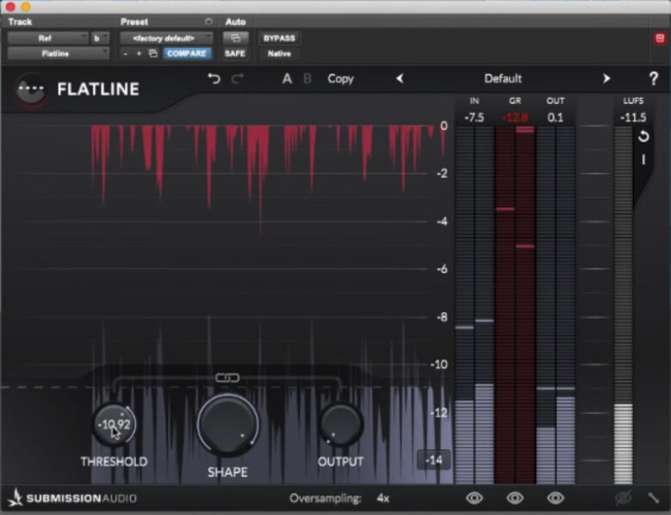Image resolution: width=671 pixels, height=515 pixels.
Task: Click the resize handle icon at bottom right
Action: tap(654, 498)
